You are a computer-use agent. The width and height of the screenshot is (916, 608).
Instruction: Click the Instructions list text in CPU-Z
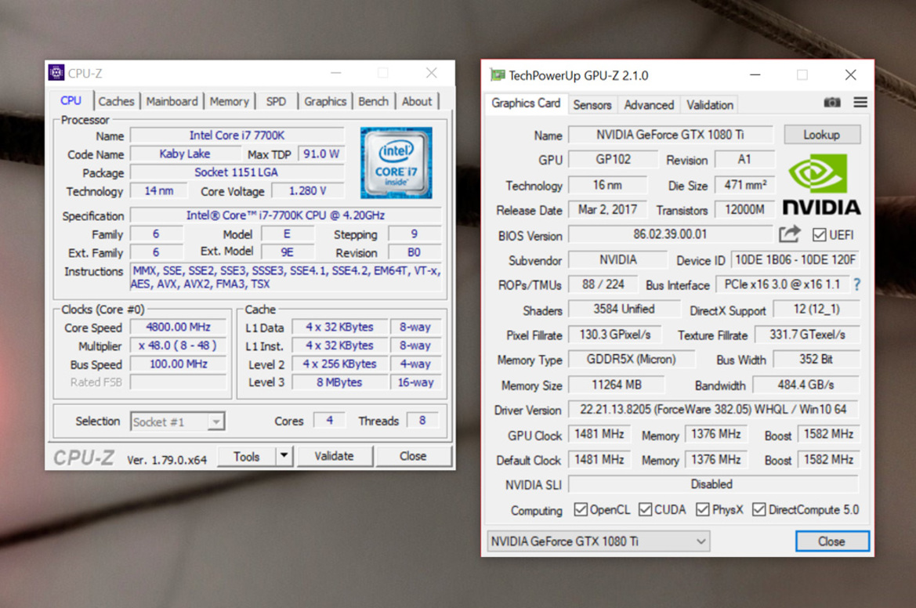coord(285,277)
